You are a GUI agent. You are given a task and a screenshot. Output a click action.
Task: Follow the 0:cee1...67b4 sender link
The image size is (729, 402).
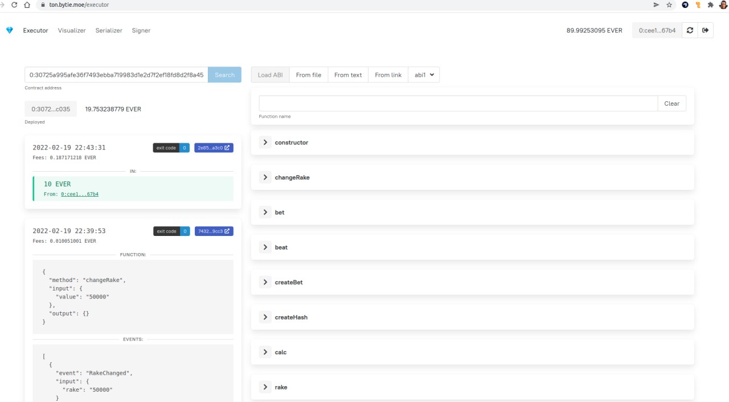[x=80, y=194]
